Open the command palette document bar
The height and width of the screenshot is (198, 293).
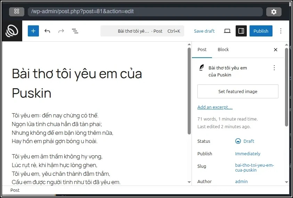coord(142,31)
